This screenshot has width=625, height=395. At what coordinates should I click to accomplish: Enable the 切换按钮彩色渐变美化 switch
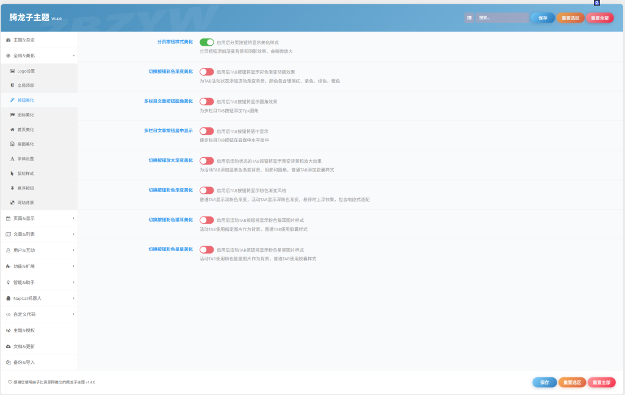pos(206,72)
